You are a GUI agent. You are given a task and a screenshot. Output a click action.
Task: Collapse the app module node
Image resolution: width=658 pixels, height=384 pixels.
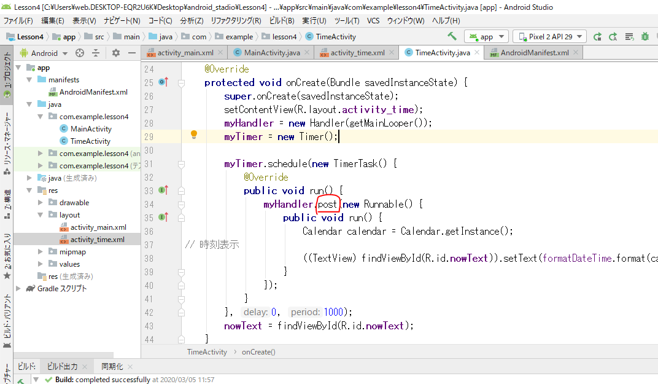point(18,67)
